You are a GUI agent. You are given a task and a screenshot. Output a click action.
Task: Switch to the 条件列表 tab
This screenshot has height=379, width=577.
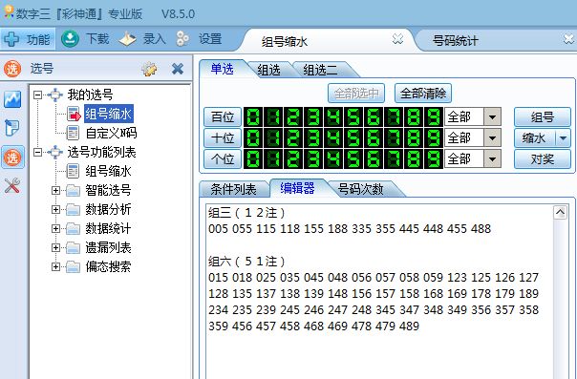(233, 189)
